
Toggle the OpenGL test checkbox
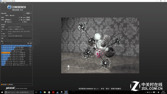click(31, 13)
